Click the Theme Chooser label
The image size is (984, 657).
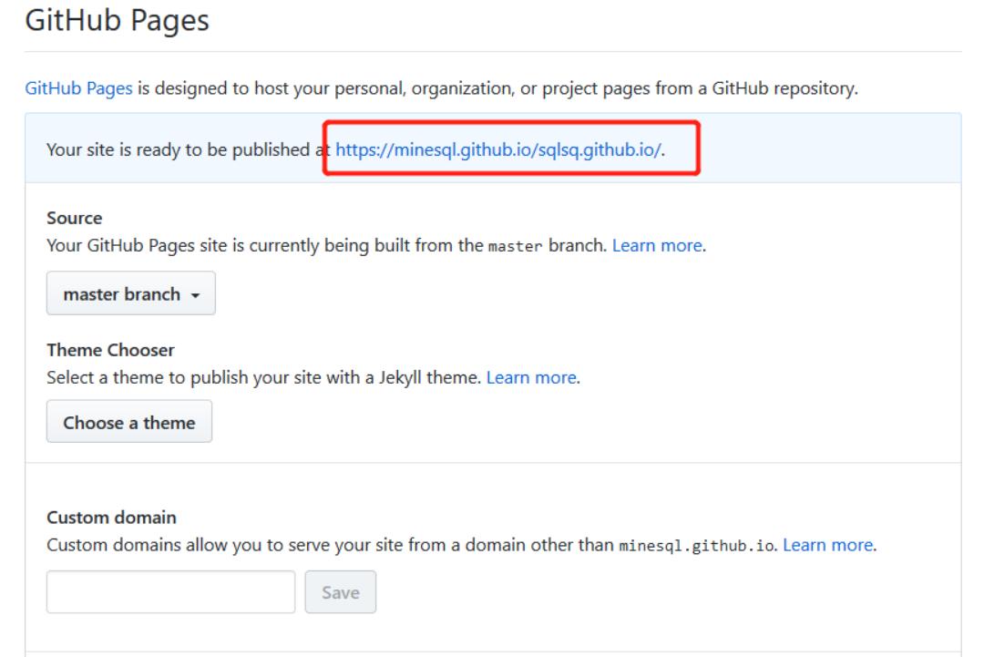point(110,350)
